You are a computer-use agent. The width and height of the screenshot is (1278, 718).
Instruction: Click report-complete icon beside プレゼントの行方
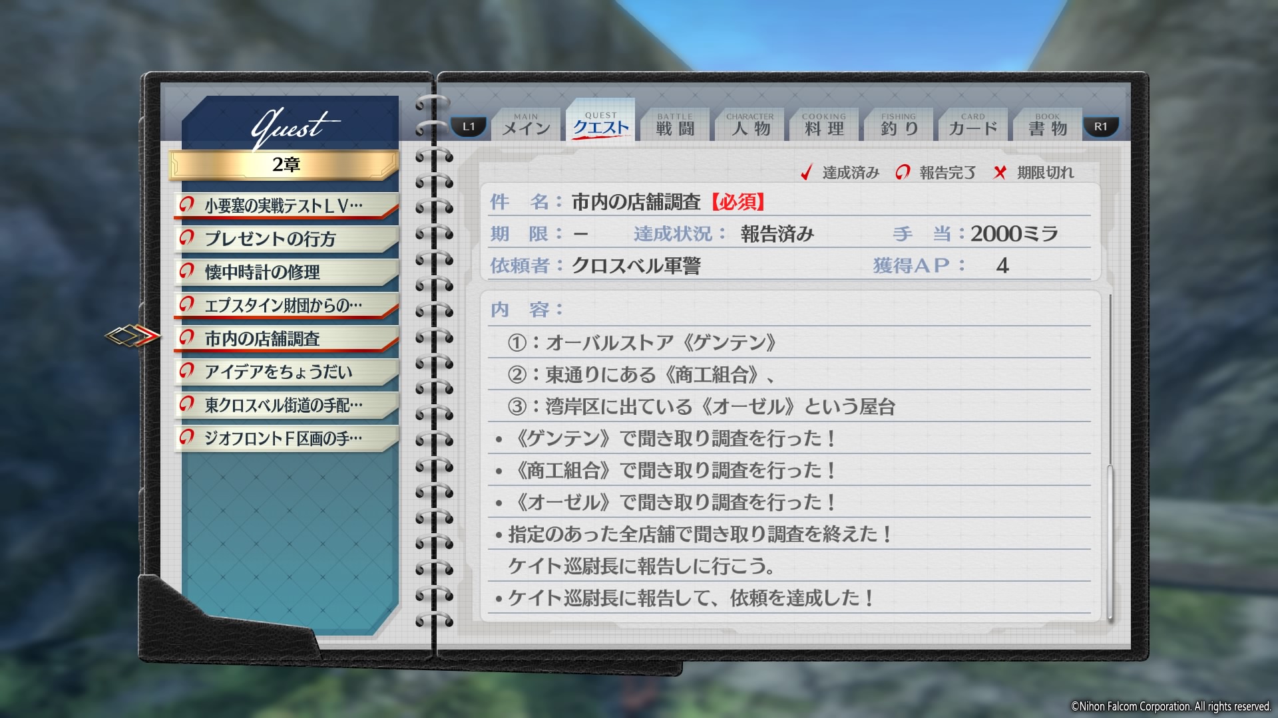[187, 237]
